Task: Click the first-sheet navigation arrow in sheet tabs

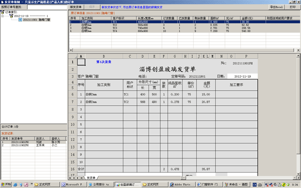Action: pos(71,178)
